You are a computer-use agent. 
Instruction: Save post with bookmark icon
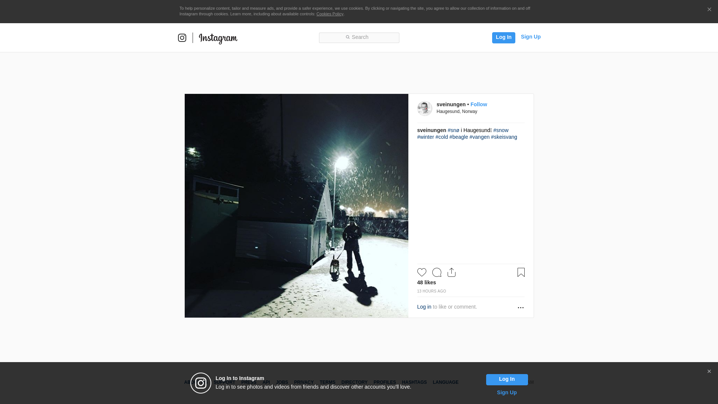click(521, 272)
